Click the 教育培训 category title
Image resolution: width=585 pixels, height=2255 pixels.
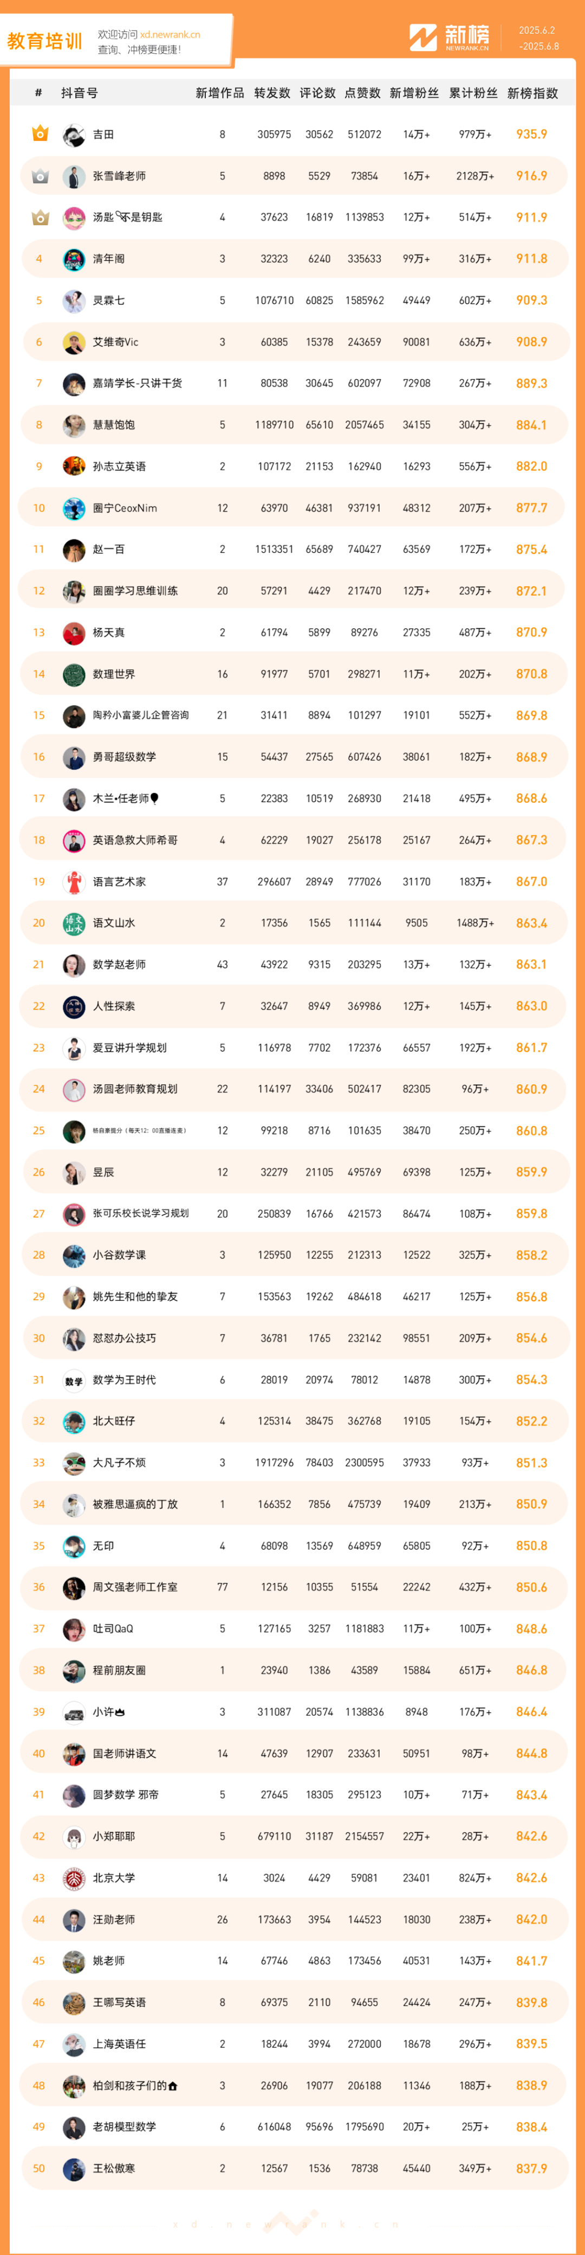pyautogui.click(x=44, y=41)
